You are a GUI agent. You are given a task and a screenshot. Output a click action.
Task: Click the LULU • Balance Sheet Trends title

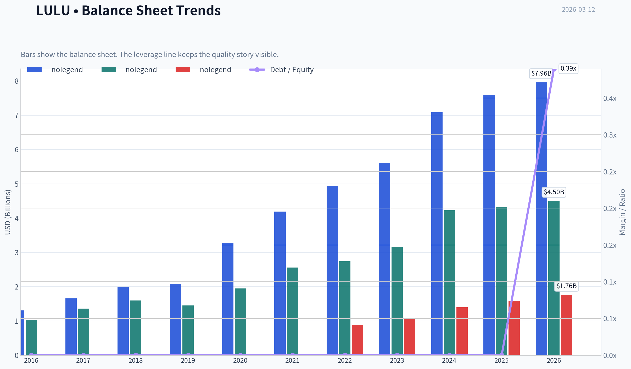point(128,10)
